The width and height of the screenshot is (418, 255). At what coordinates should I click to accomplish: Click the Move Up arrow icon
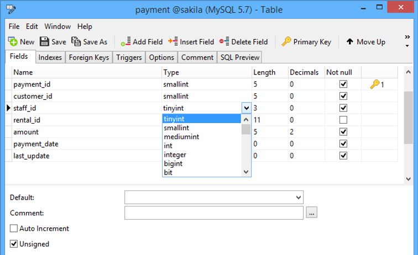[x=349, y=41]
